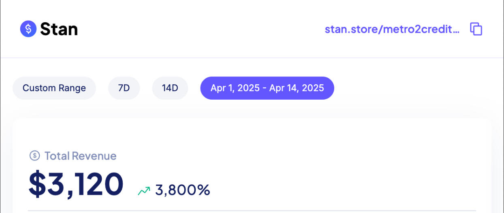Screen dimensions: 504x213
Task: Click the active purple date range button
Action: pyautogui.click(x=267, y=88)
